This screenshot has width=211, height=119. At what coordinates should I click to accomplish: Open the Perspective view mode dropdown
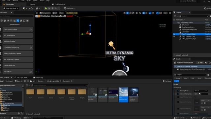45,13
